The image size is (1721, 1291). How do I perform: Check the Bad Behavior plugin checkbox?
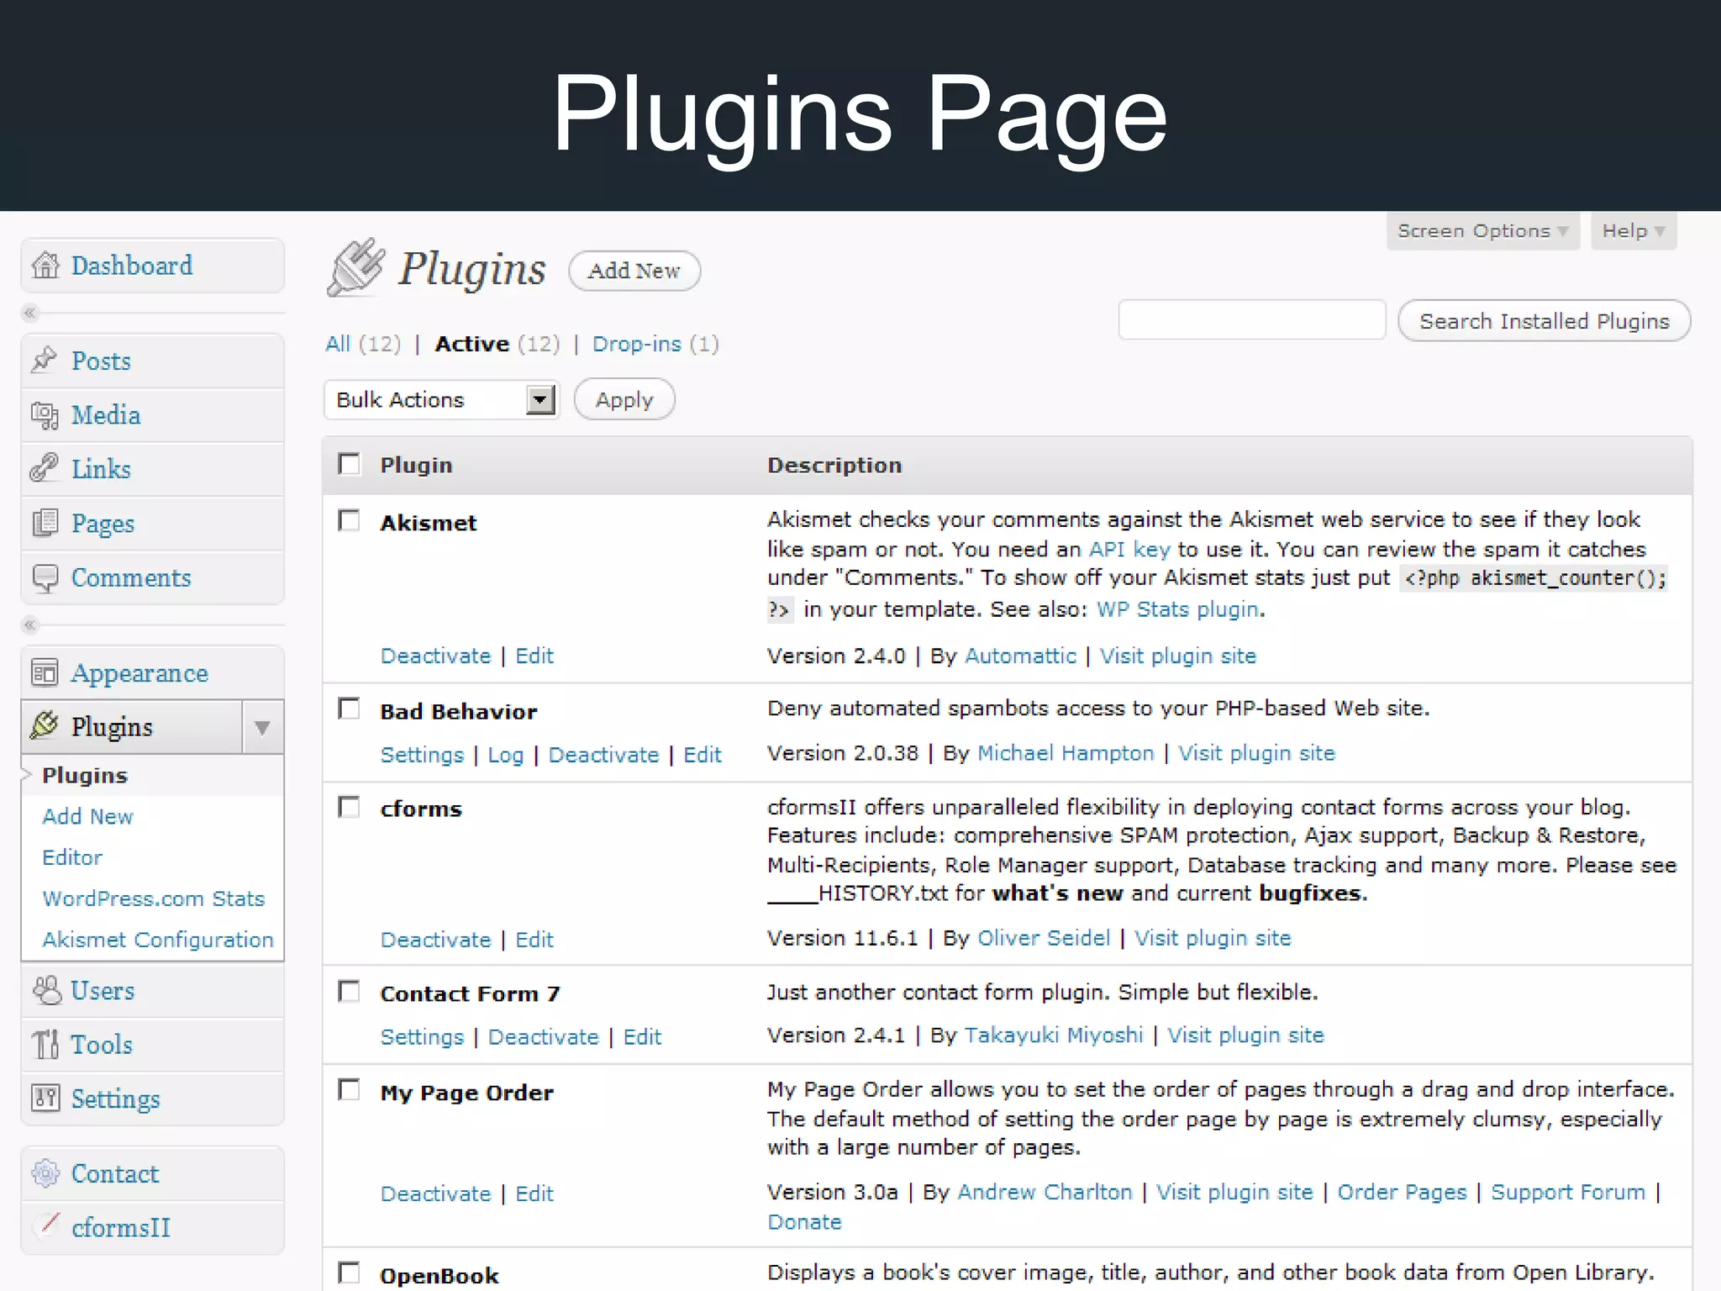tap(349, 709)
